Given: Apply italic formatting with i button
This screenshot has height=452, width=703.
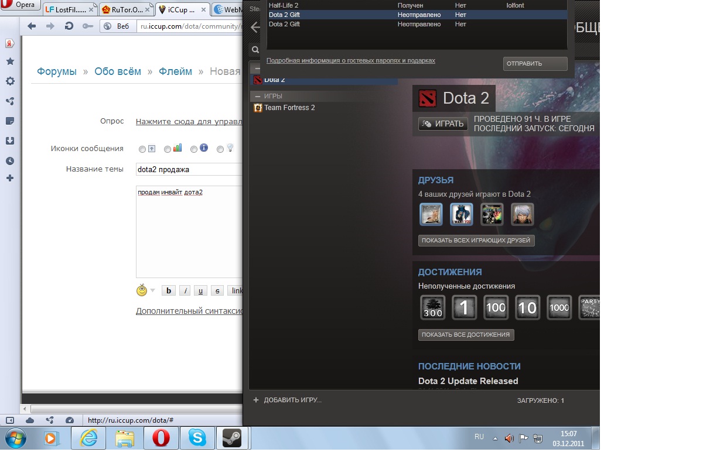Looking at the screenshot, I should 185,290.
